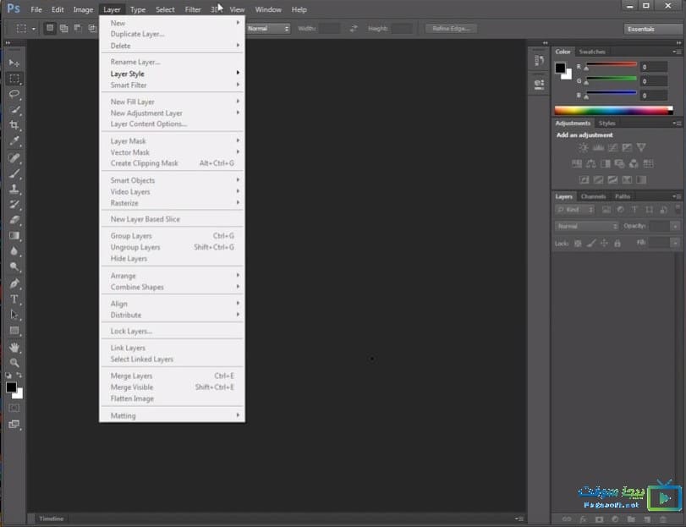Select the Lasso tool
Viewport: 686px width, 527px height.
click(x=14, y=94)
